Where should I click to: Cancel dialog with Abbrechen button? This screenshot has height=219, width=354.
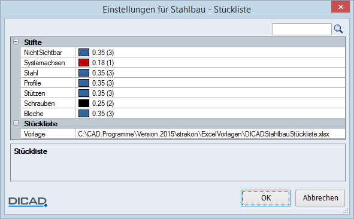[x=320, y=198]
